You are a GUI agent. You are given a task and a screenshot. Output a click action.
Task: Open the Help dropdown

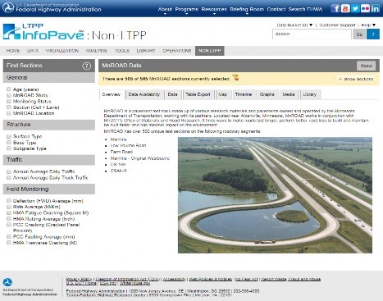point(368,25)
